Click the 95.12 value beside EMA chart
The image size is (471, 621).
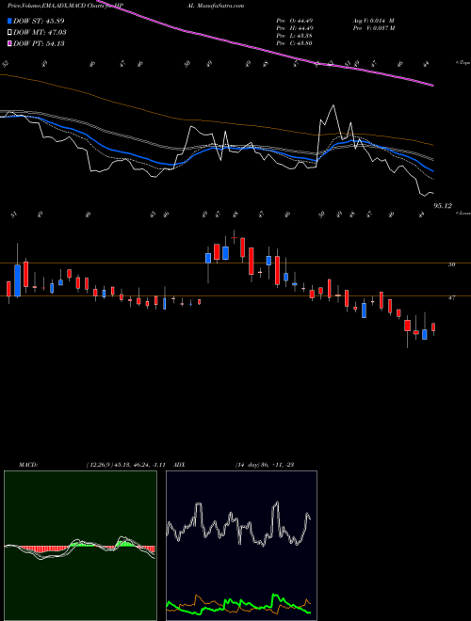point(443,206)
